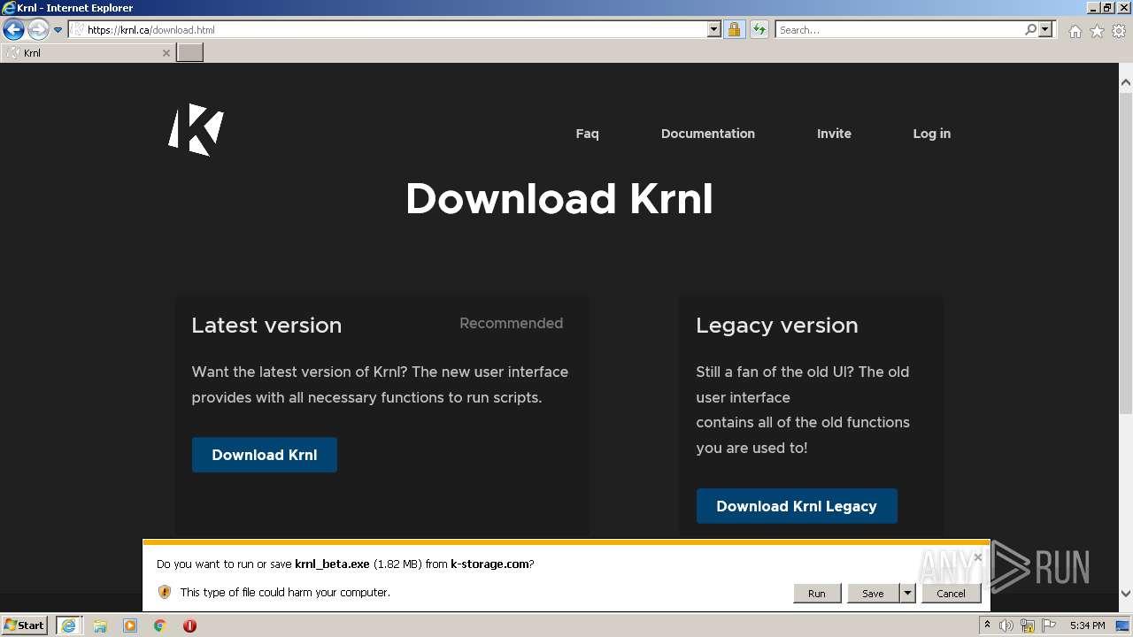Click Run in the download bar
The image size is (1133, 637).
pos(817,594)
